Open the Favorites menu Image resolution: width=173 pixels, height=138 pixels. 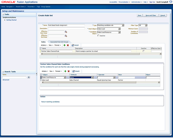click(31, 6)
